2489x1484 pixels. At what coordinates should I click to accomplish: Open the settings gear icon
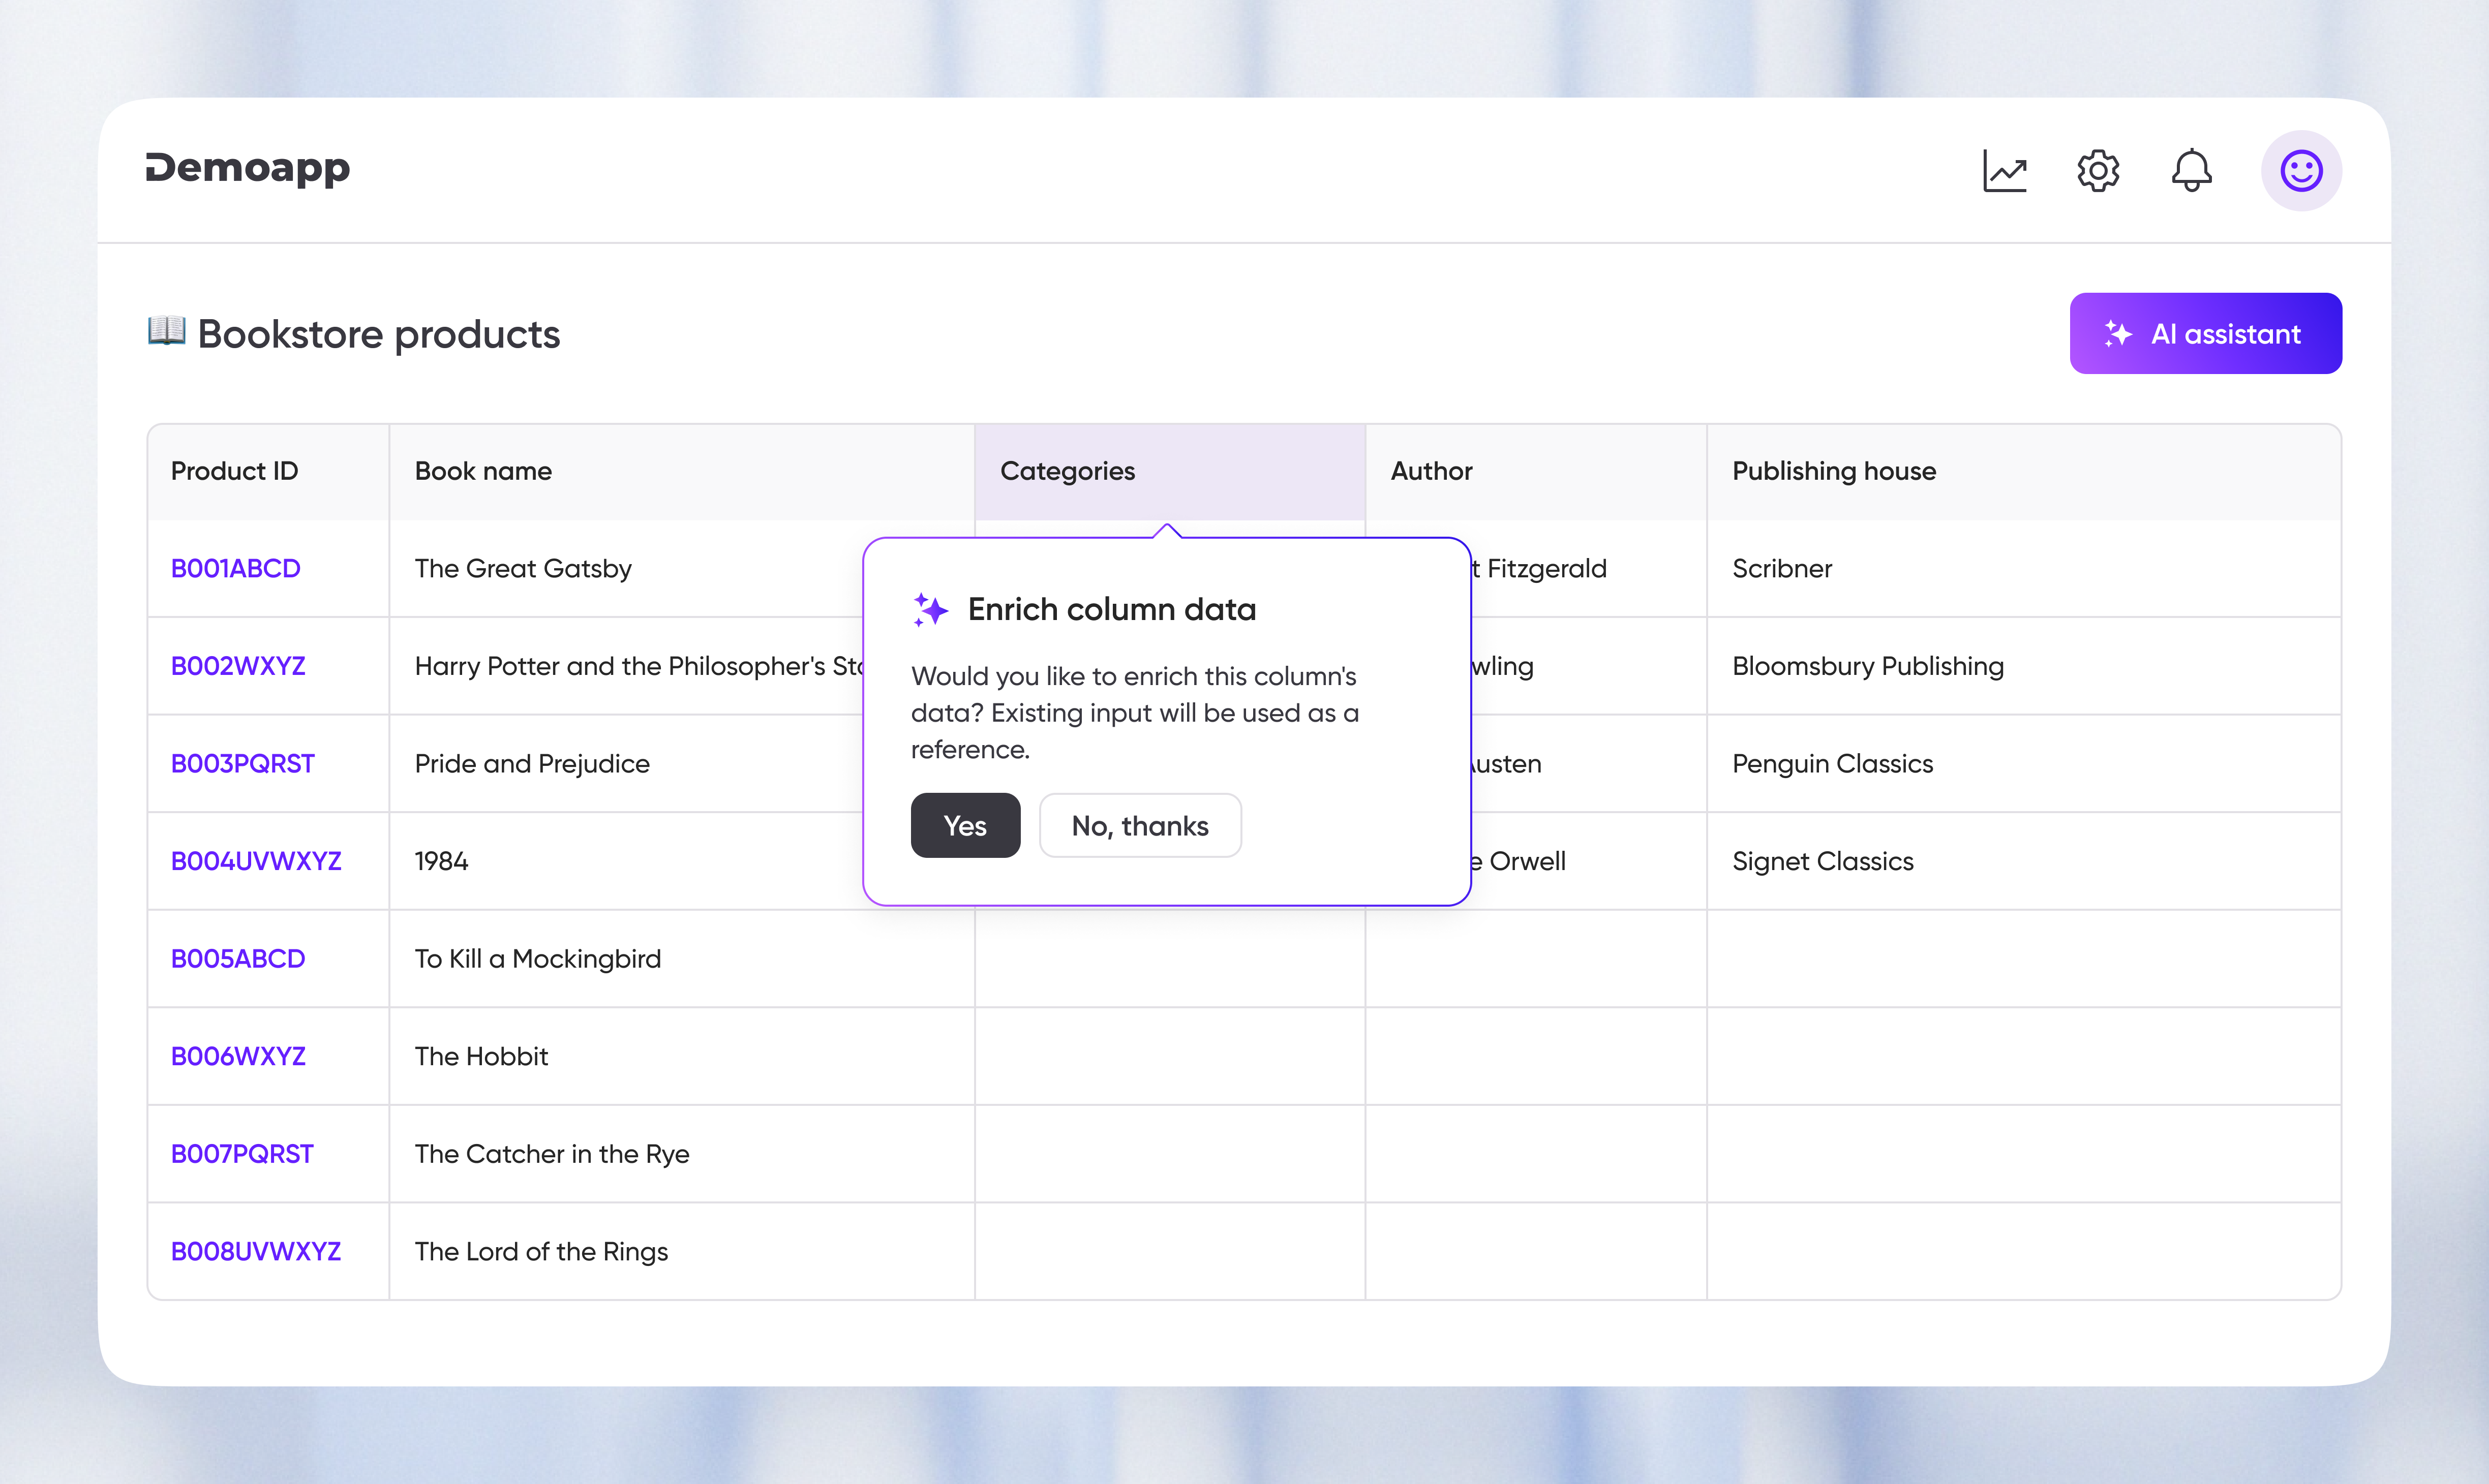(x=2097, y=170)
